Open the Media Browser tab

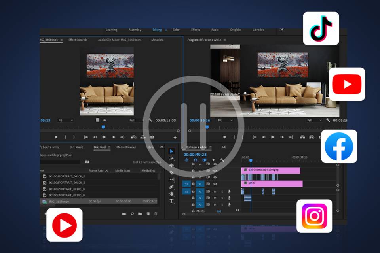tap(126, 147)
